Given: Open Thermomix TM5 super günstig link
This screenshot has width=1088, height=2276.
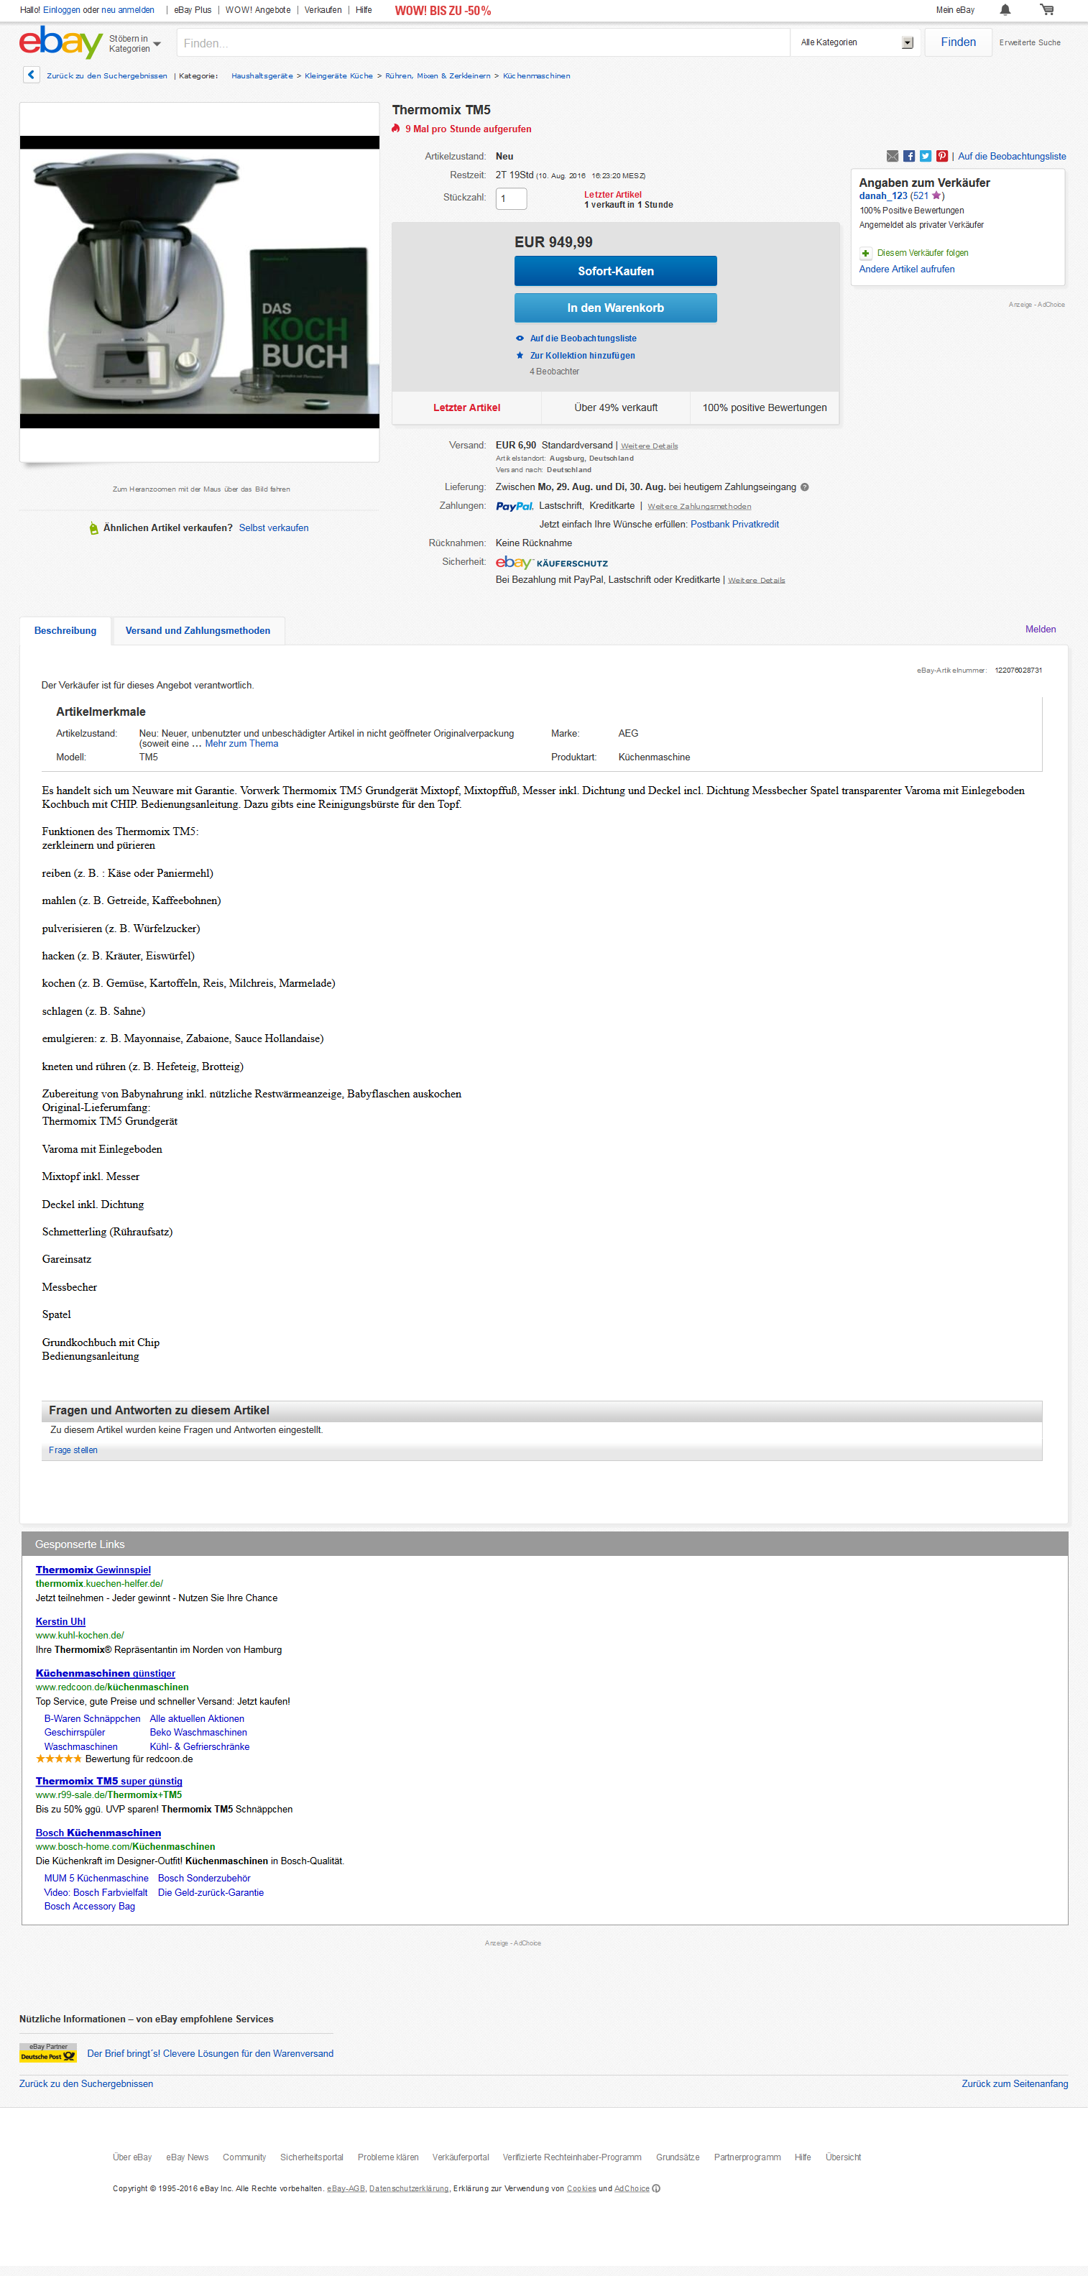Looking at the screenshot, I should click(109, 1782).
